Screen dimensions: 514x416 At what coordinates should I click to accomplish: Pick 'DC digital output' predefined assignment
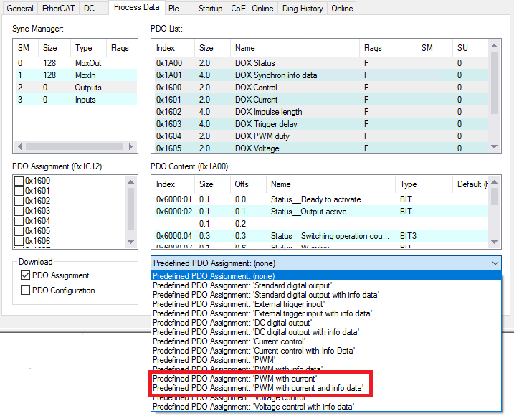(x=326, y=323)
